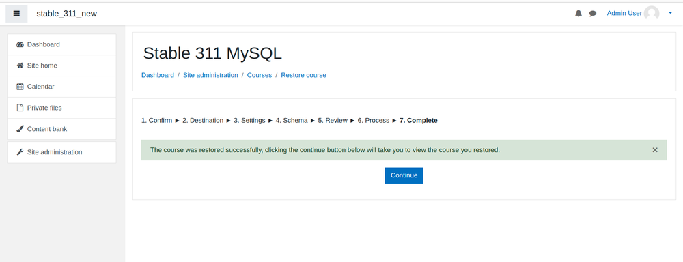
Task: Expand the user menu dropdown arrow
Action: point(670,13)
